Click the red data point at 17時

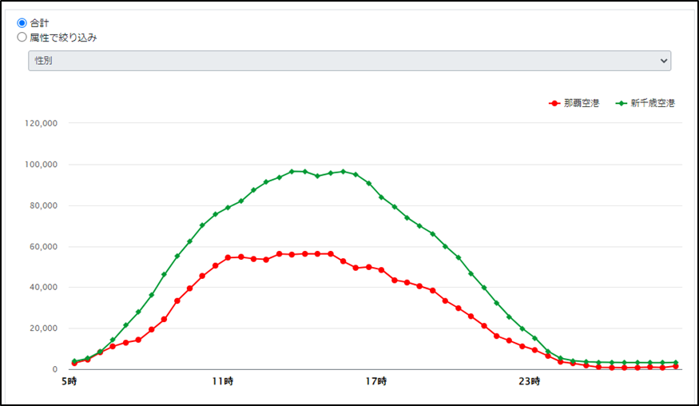click(381, 270)
